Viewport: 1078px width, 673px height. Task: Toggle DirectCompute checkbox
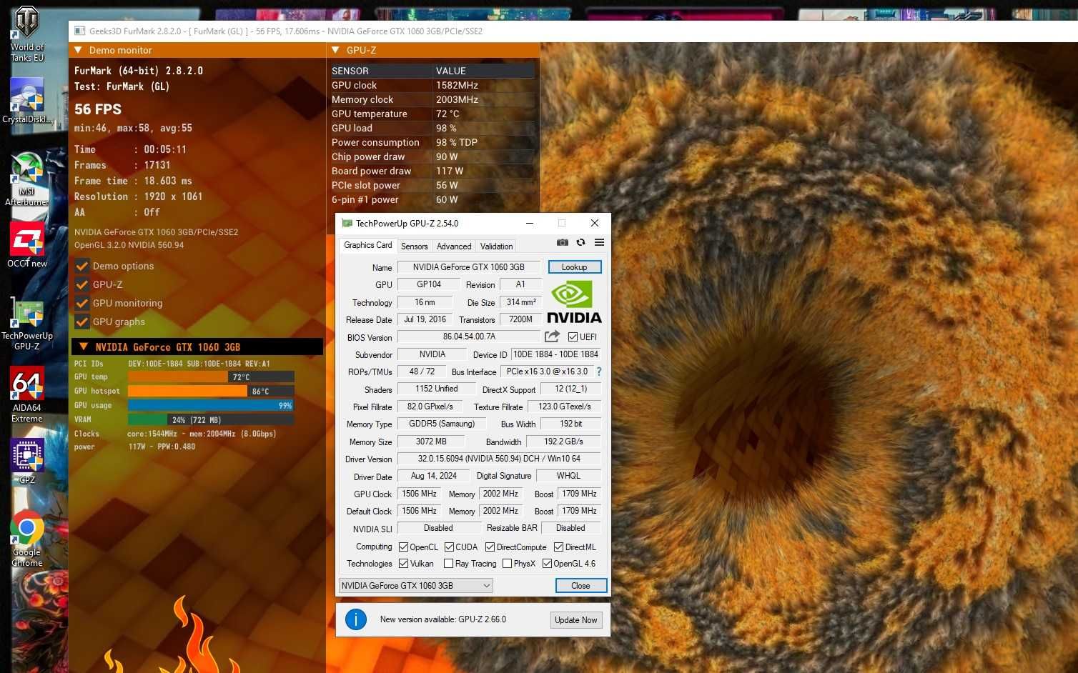[490, 547]
